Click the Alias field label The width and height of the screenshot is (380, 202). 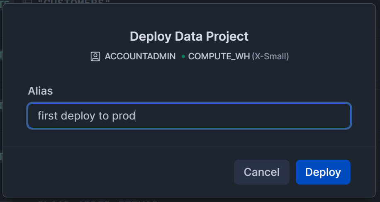click(40, 91)
